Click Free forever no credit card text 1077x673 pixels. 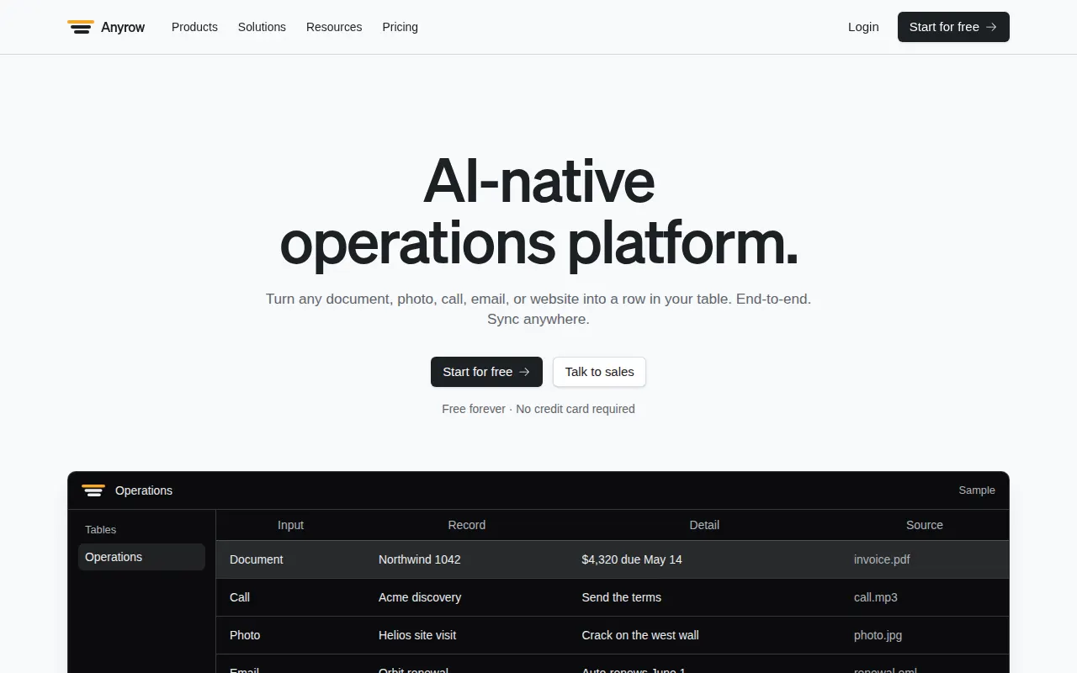click(538, 409)
